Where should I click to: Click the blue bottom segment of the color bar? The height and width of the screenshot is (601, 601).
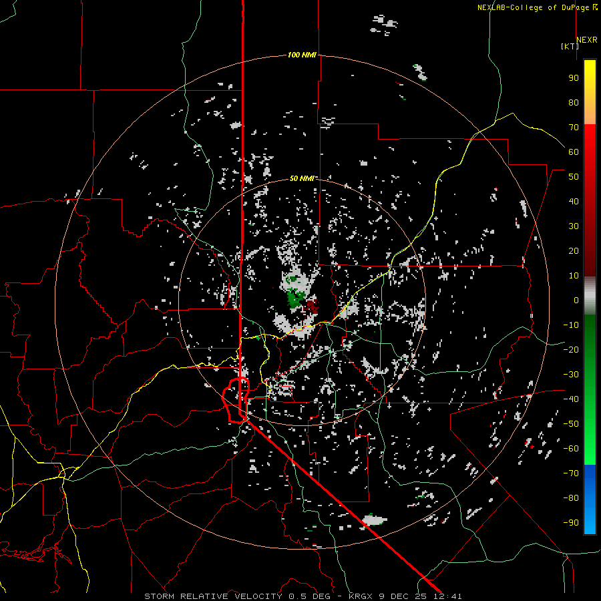pos(590,499)
